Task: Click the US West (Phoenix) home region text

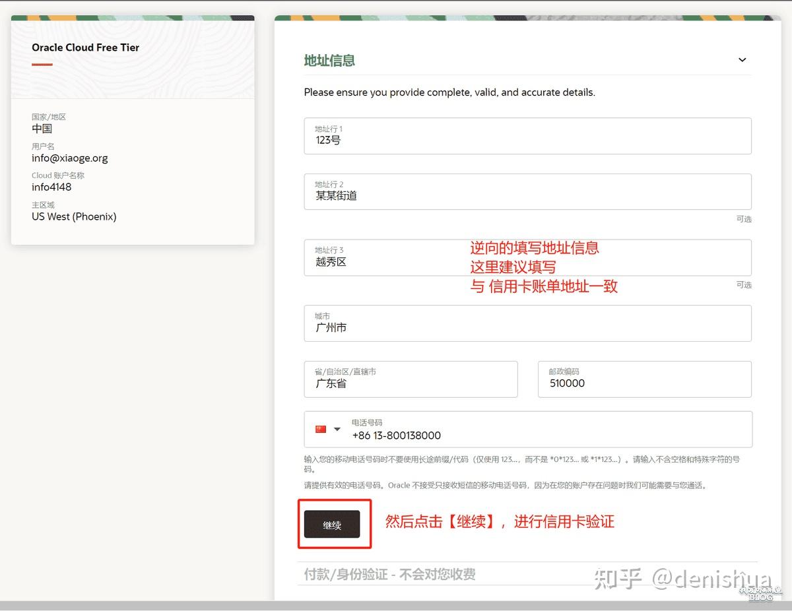Action: [x=74, y=216]
